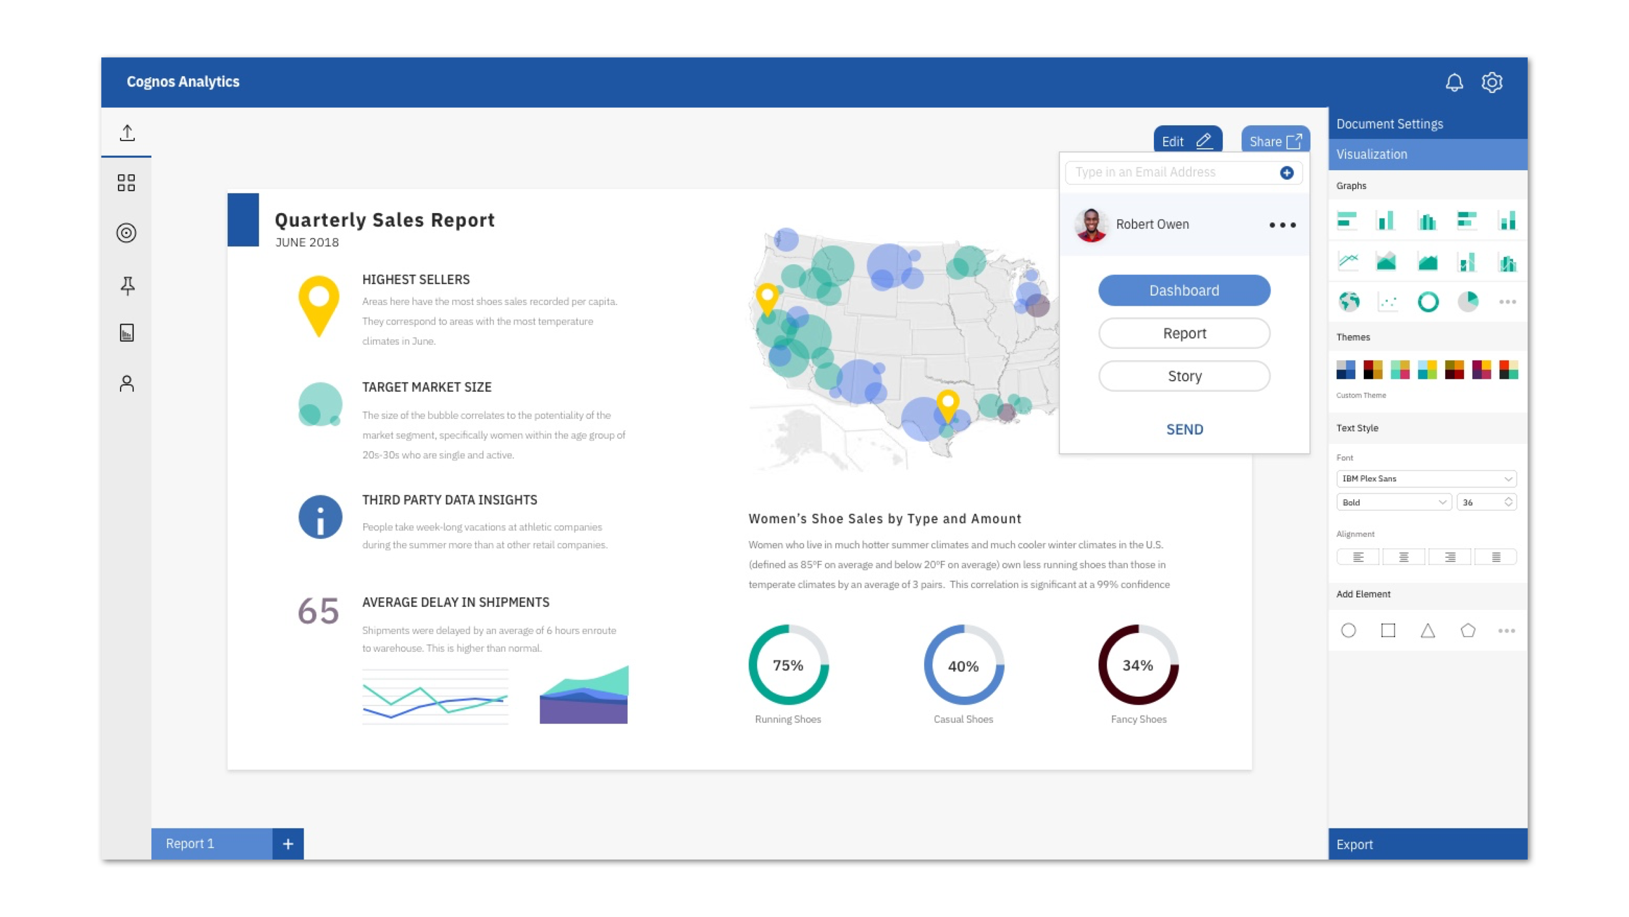Image resolution: width=1629 pixels, height=917 pixels.
Task: Expand the Bold font weight dropdown
Action: (1393, 502)
